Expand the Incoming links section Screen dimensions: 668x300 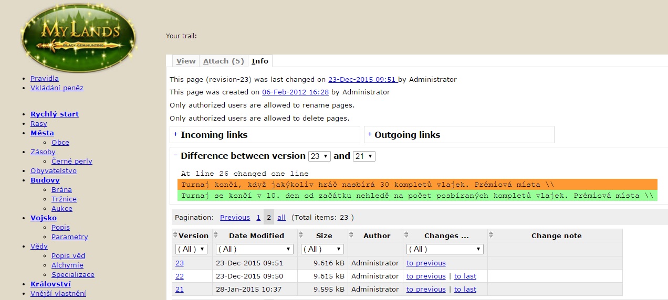(176, 134)
